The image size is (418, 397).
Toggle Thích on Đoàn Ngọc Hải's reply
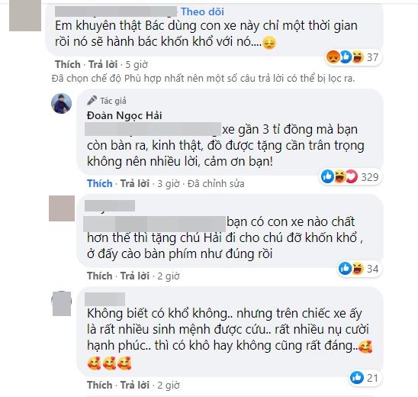(x=99, y=183)
